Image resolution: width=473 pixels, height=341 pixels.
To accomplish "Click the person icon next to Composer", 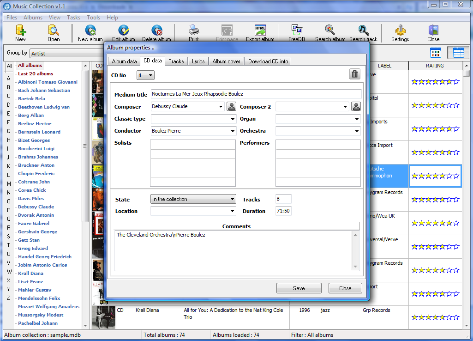I will tap(231, 106).
